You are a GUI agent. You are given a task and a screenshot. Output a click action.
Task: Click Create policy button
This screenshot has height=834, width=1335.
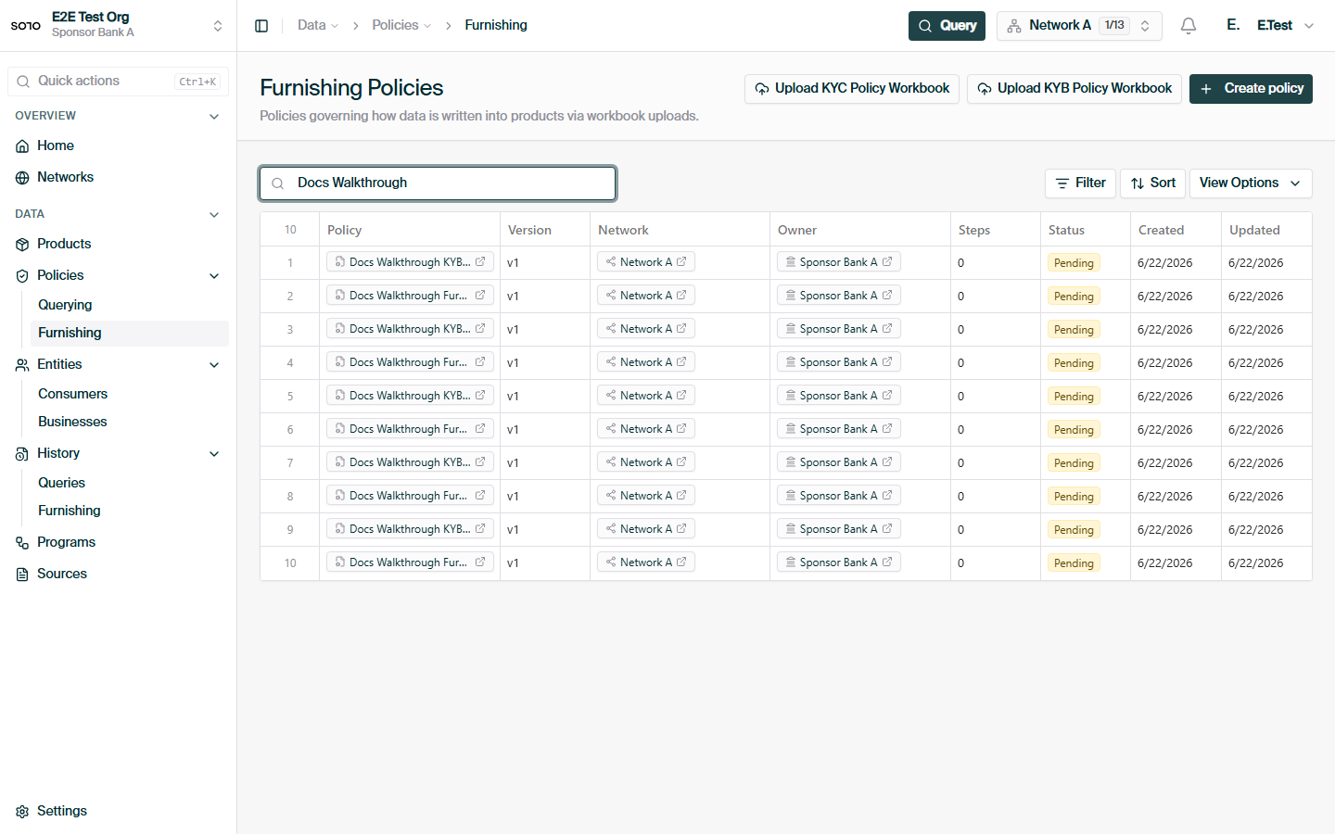pos(1251,89)
